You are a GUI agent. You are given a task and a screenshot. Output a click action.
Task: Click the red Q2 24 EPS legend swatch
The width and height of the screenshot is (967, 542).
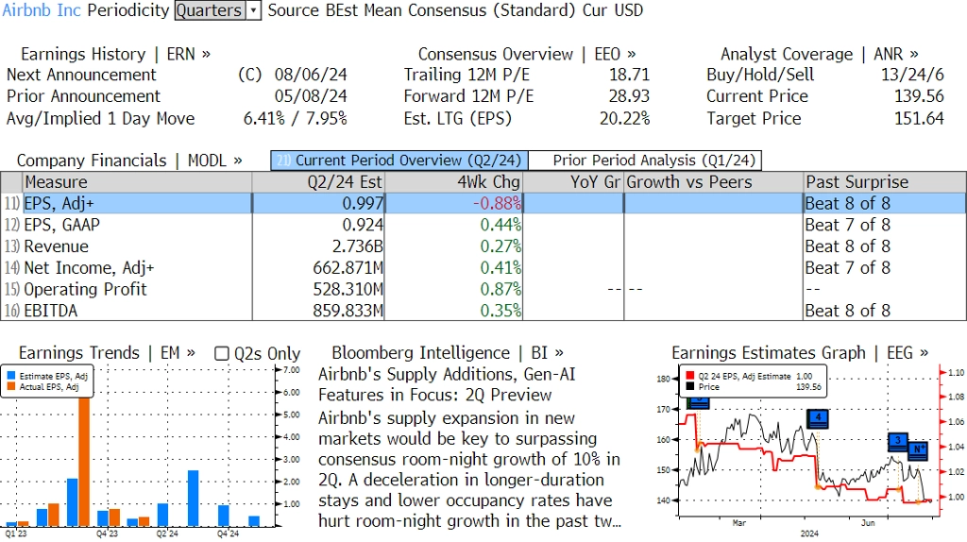tap(689, 376)
